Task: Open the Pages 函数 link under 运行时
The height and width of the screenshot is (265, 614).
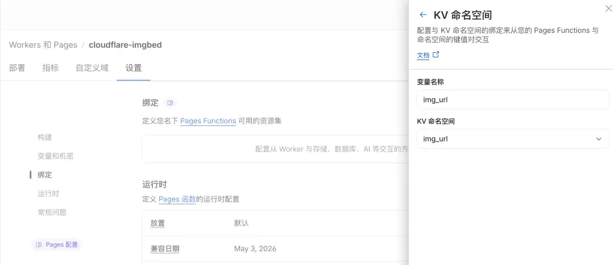Action: tap(177, 199)
